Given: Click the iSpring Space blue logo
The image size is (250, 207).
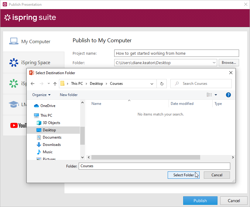Looking at the screenshot, I should point(14,62).
